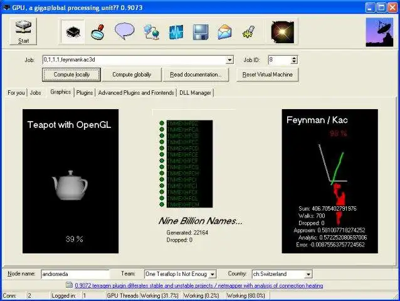This screenshot has width=400, height=301.
Task: Minimize the GPU application window
Action: (370, 8)
